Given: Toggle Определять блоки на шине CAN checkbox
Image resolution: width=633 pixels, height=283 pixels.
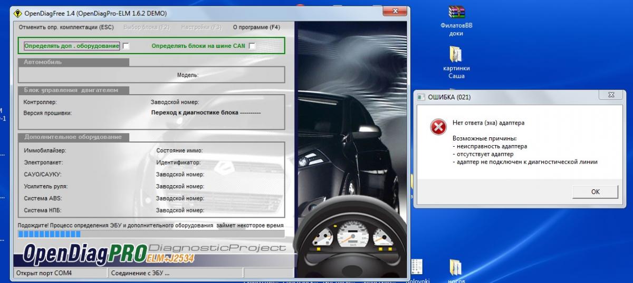Looking at the screenshot, I should click(x=252, y=46).
